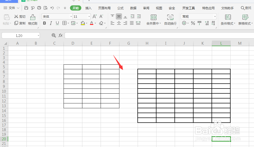Expand fill color options arrow

pyautogui.click(x=87, y=23)
